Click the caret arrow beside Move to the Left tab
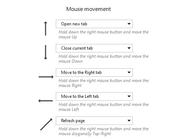 pos(129,96)
